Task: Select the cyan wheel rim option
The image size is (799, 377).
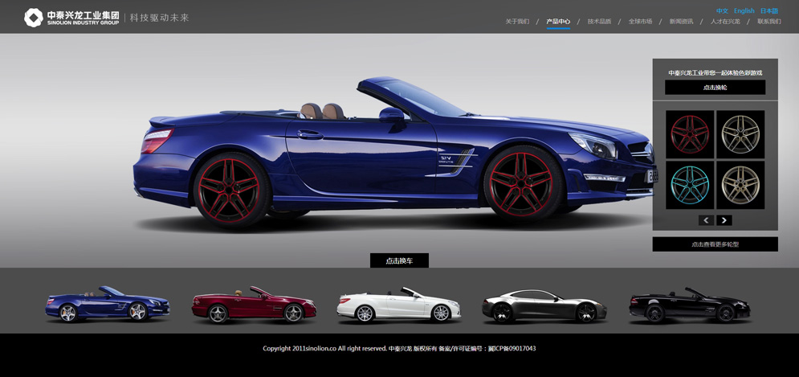Action: click(690, 186)
